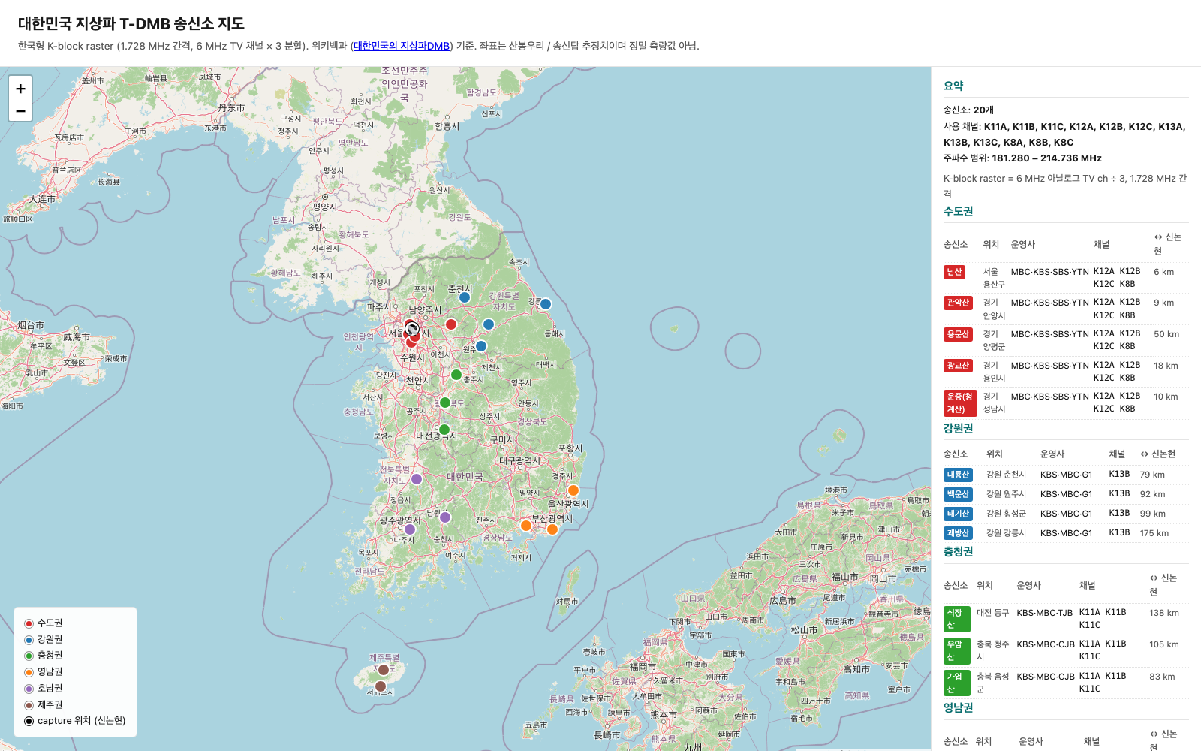Screen dimensions: 1201x751
Task: Click 요약 heading in sidebar
Action: [953, 86]
